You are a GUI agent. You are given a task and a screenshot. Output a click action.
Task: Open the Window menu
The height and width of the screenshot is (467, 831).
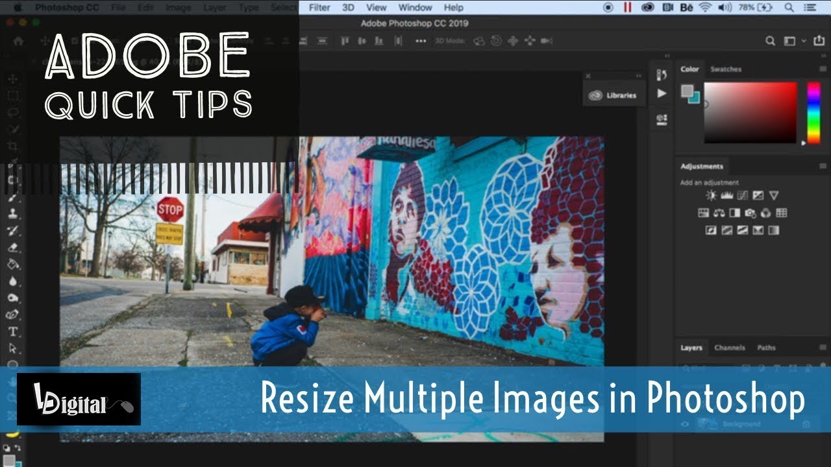[x=415, y=8]
